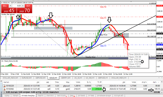Open the לוג מערכת terminal tab

point(118,95)
